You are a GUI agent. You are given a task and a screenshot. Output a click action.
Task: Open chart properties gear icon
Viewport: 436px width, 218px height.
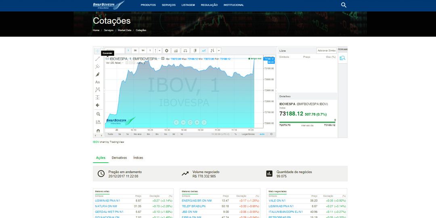pos(167,50)
